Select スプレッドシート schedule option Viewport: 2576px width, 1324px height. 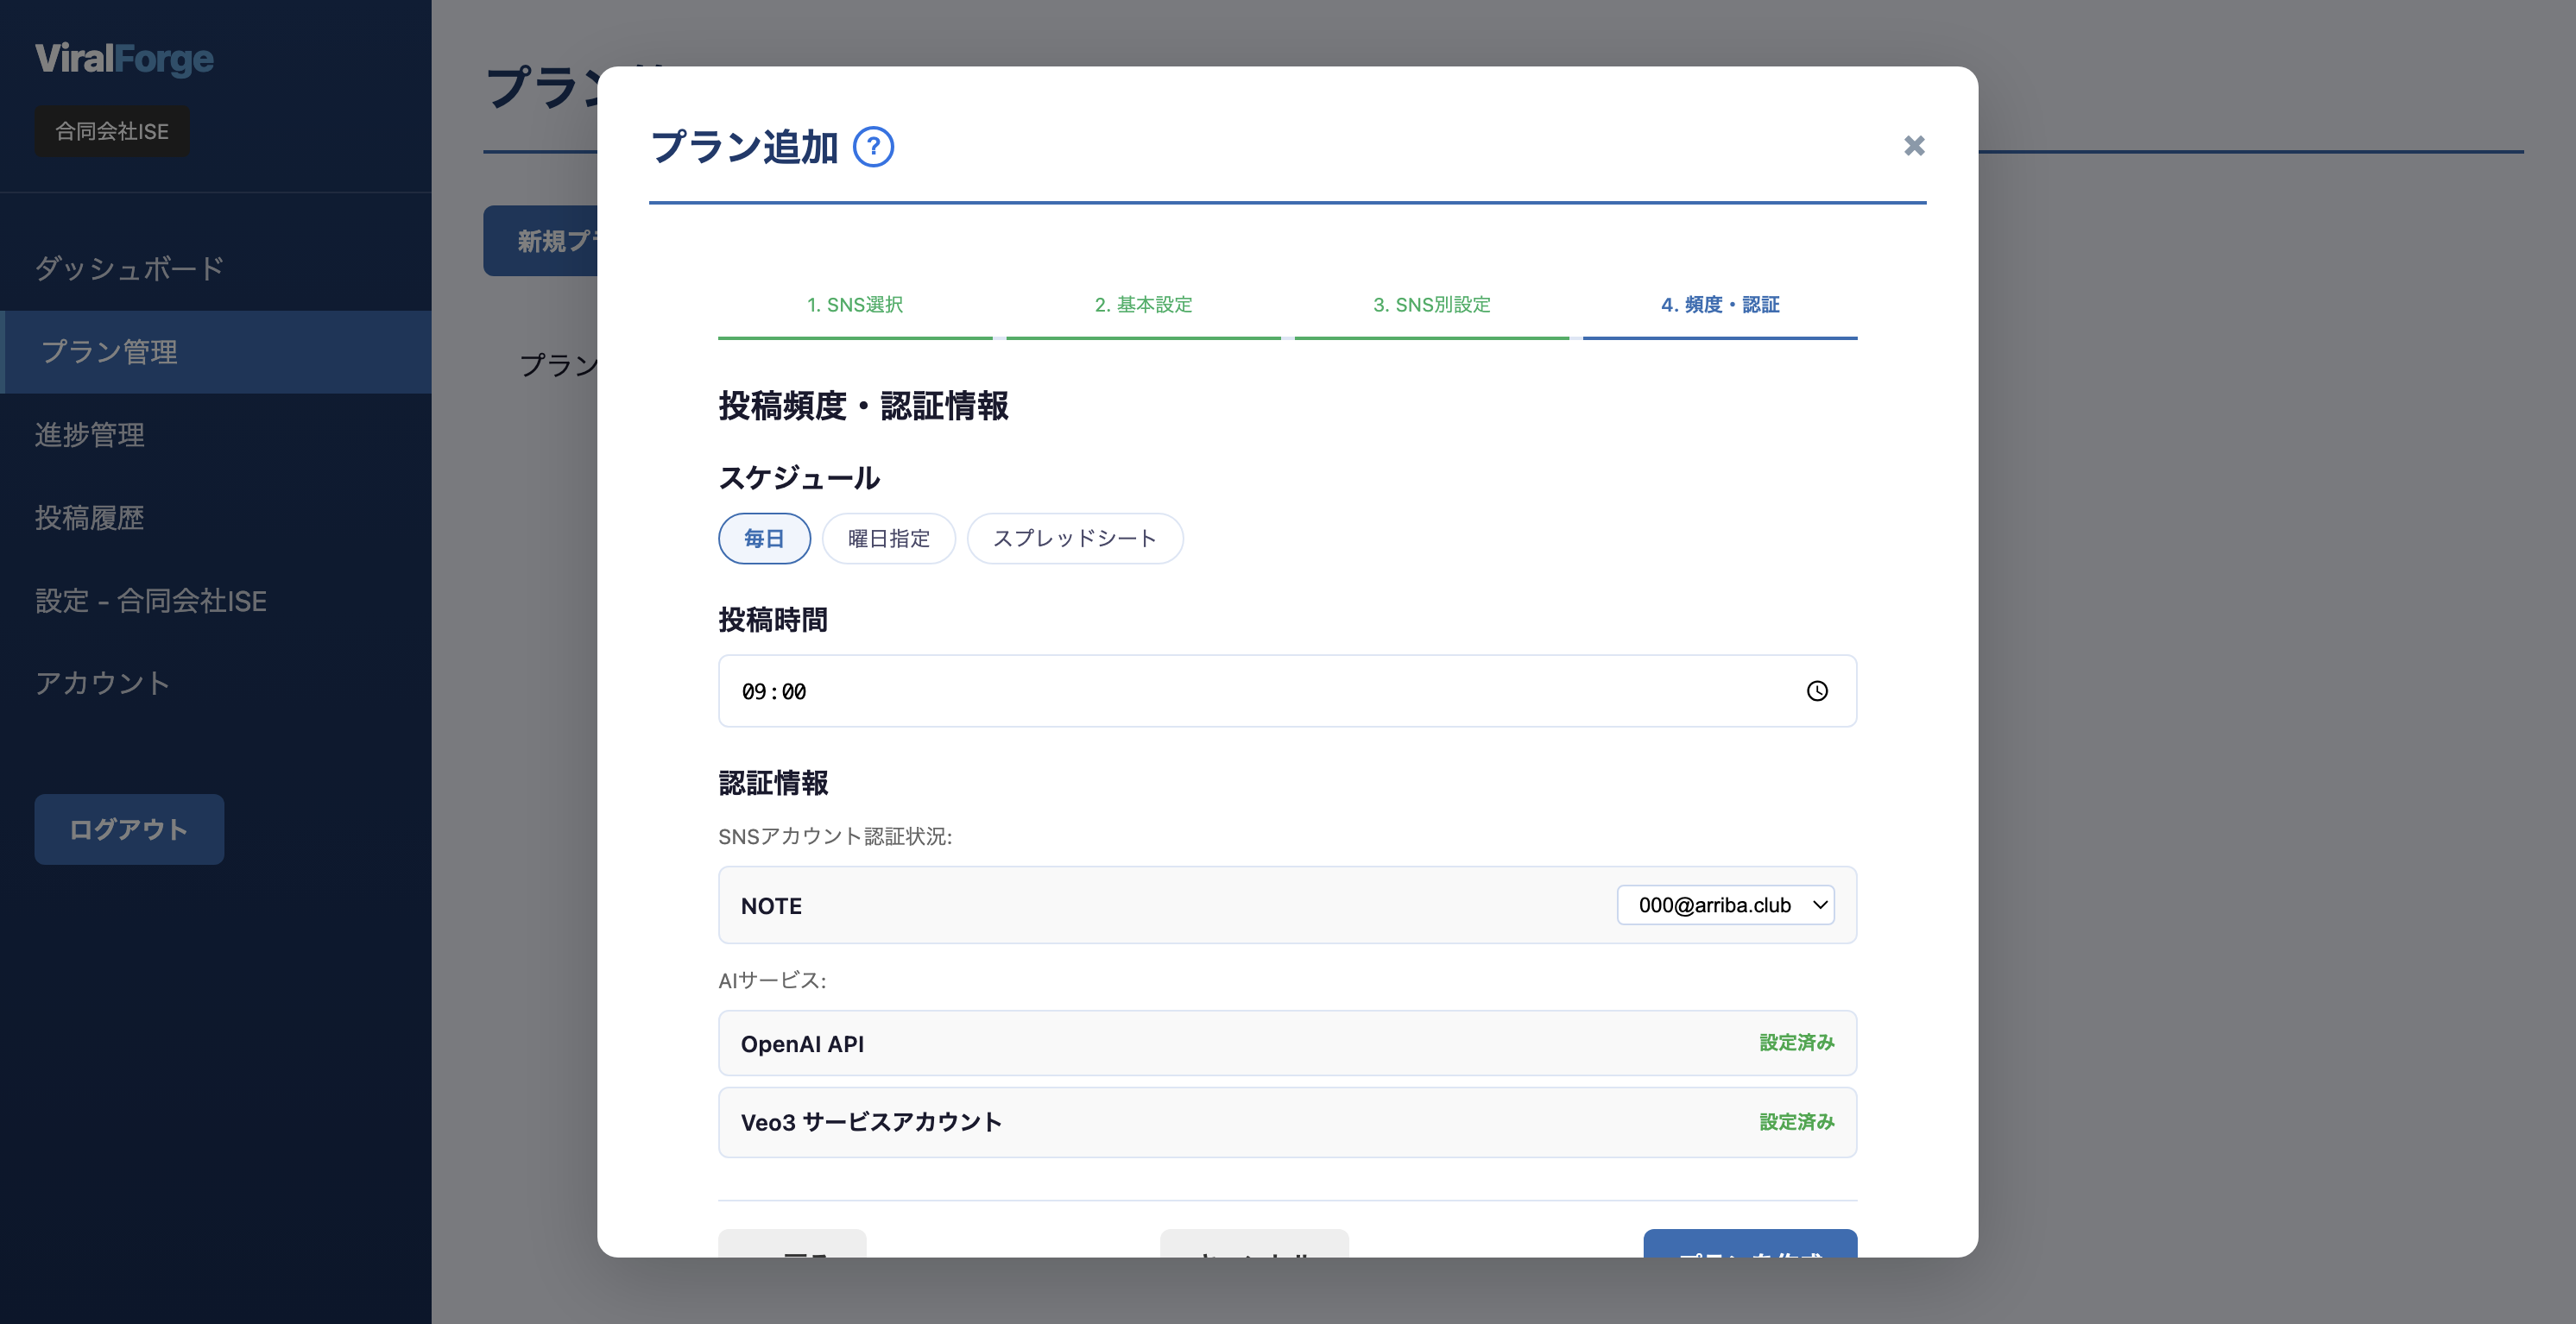point(1075,538)
